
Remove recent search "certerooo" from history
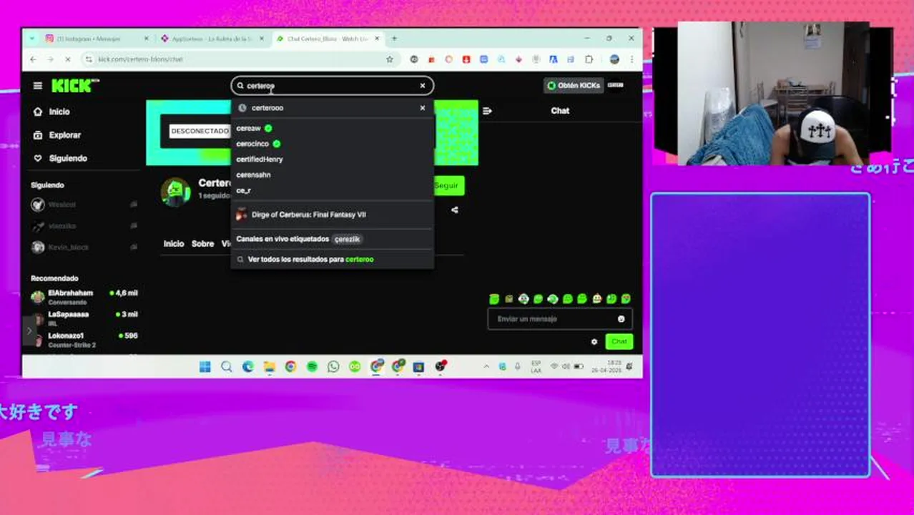click(422, 108)
